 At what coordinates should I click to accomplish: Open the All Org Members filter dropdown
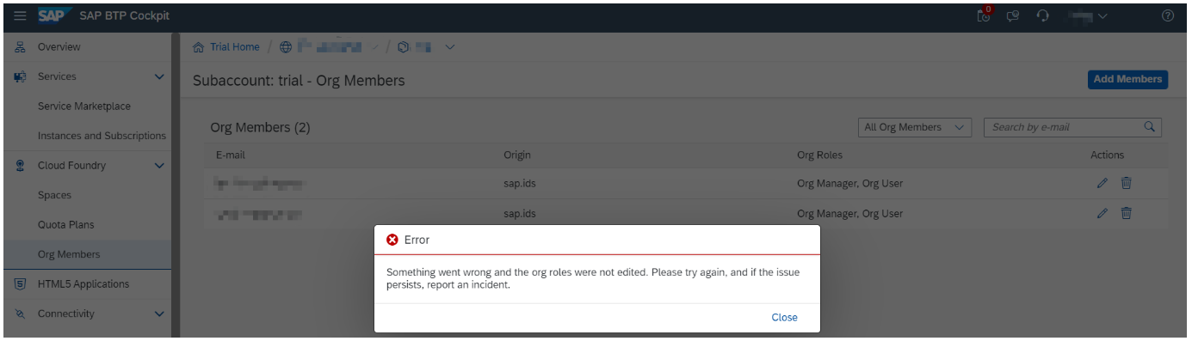click(x=915, y=127)
